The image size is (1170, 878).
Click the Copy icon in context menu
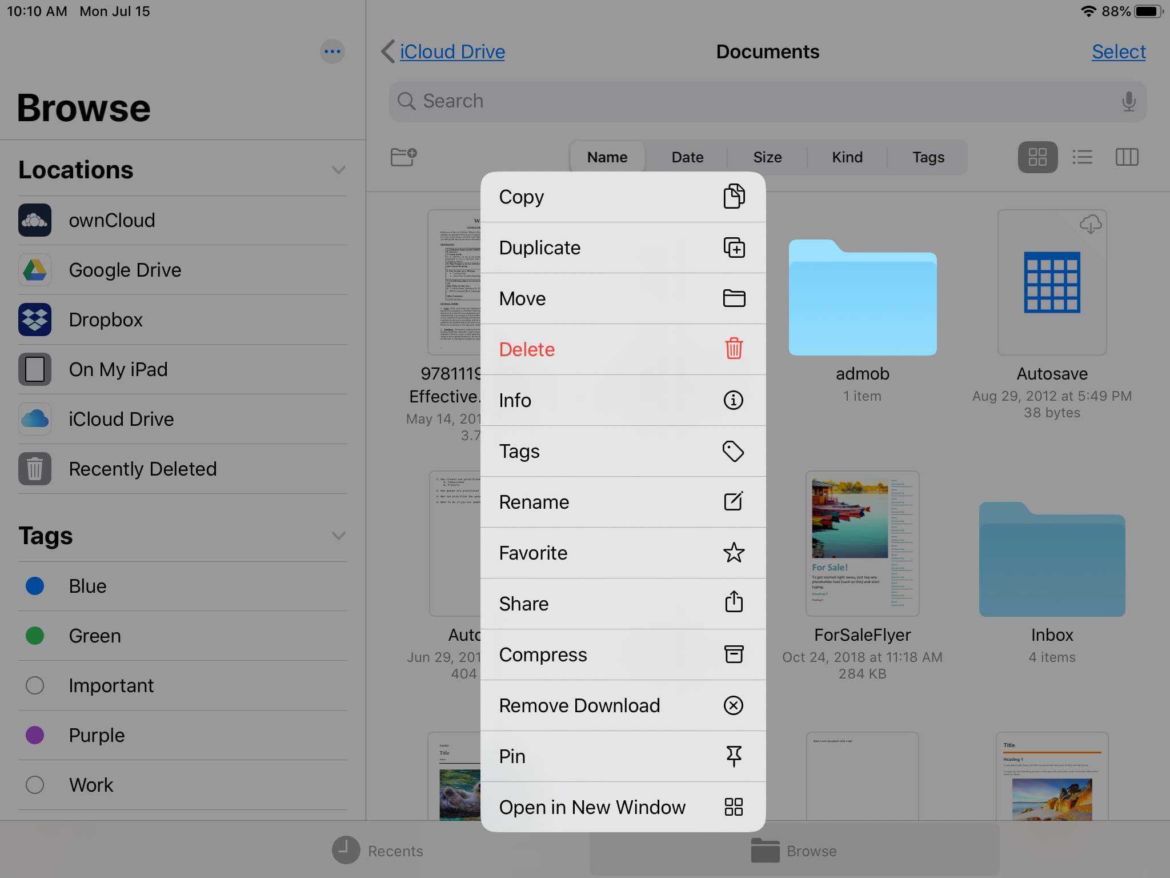coord(734,195)
